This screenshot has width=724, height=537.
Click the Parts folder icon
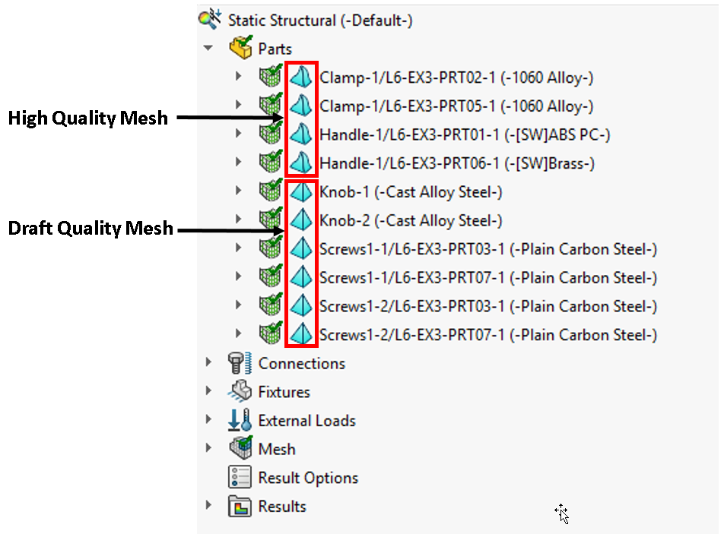pos(240,49)
